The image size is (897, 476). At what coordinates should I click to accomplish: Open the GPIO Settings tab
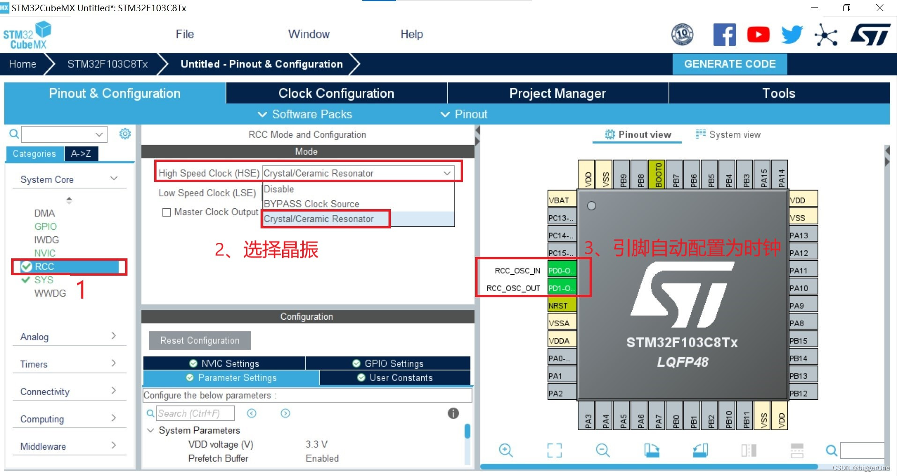pos(388,363)
